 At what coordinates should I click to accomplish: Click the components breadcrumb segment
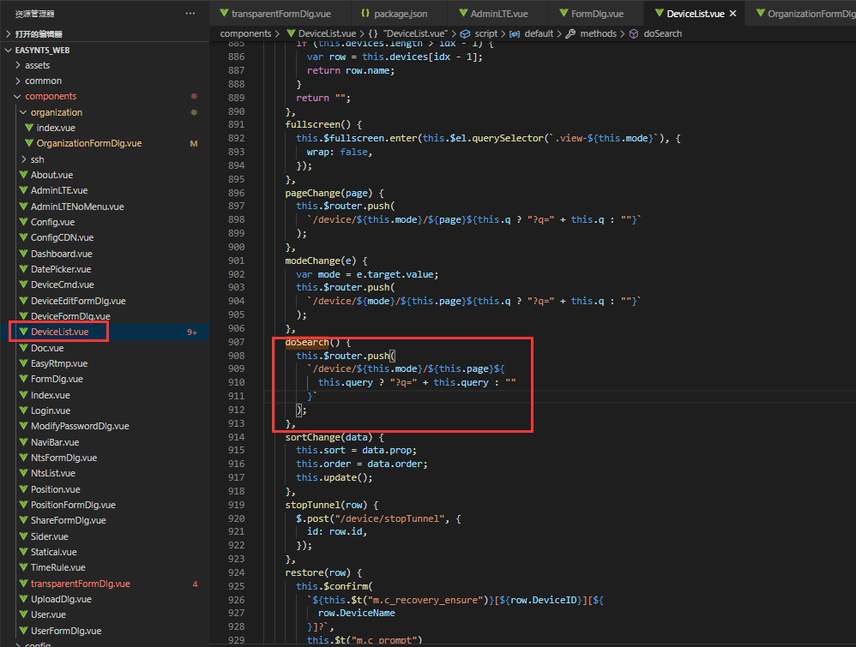[245, 33]
